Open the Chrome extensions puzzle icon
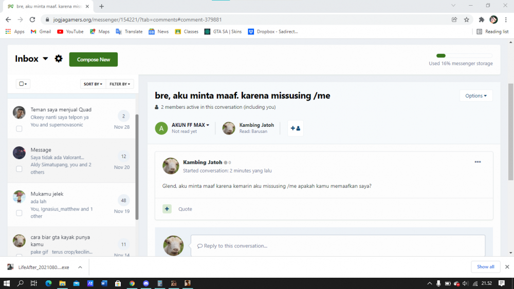514x289 pixels. (481, 20)
